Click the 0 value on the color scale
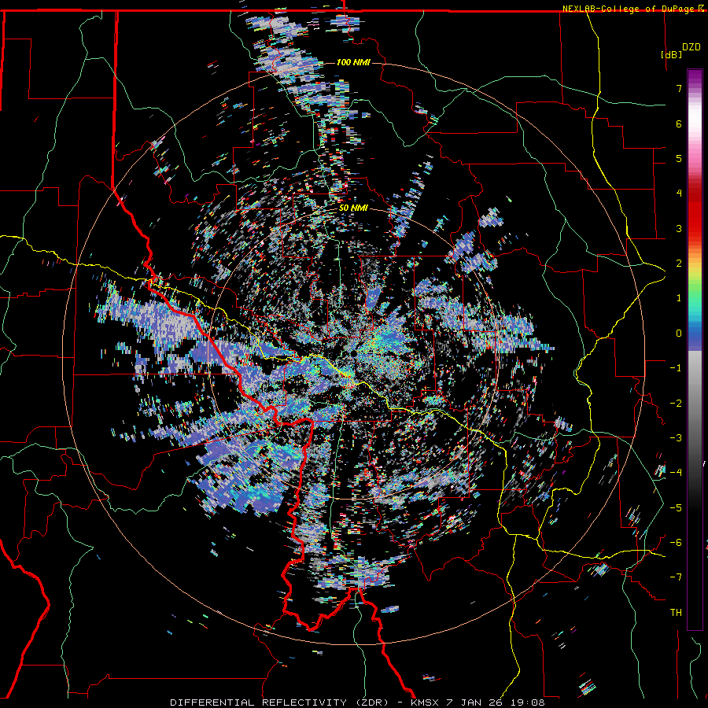Screen dimensions: 708x708 coord(679,334)
